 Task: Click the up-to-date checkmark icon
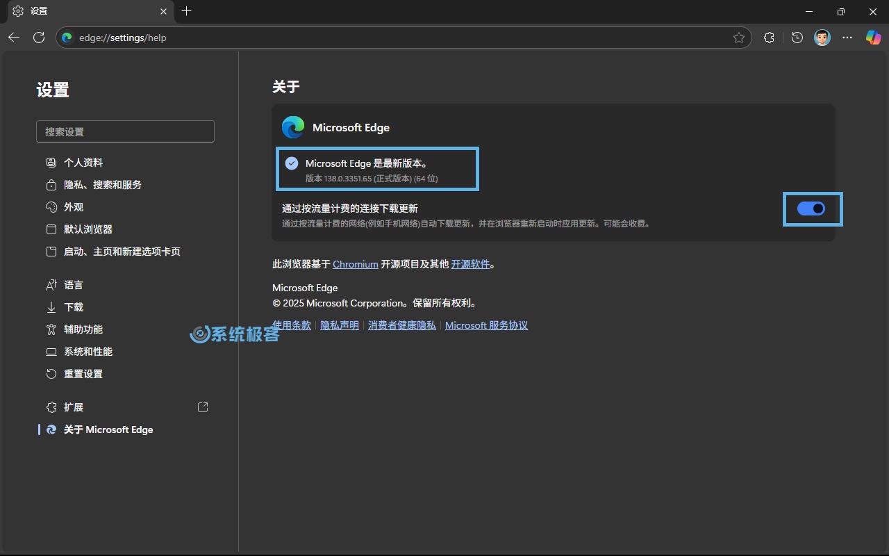292,163
